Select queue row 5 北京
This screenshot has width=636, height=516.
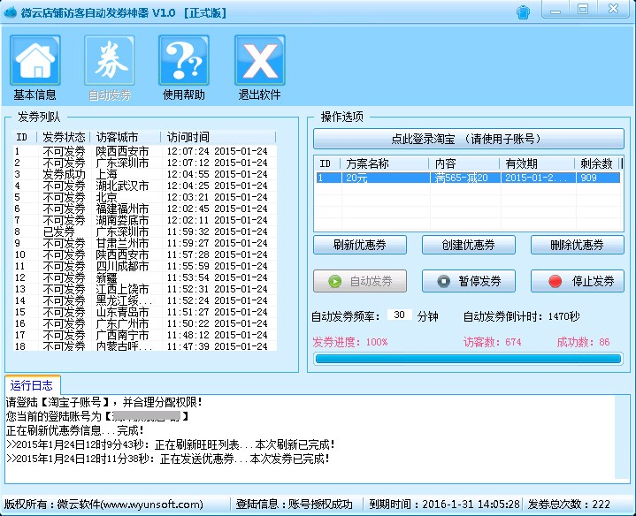145,197
